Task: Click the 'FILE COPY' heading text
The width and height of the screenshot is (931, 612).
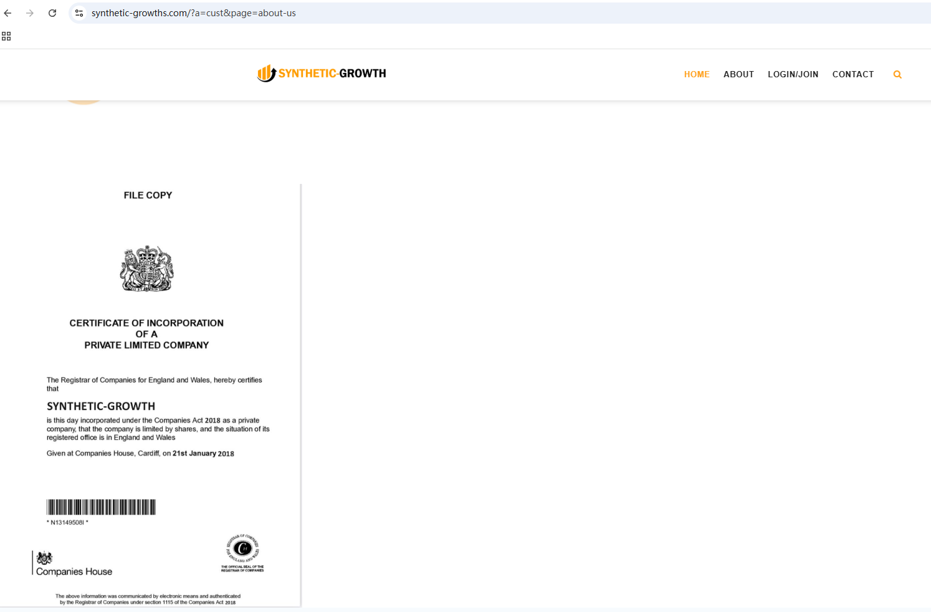Action: click(148, 195)
